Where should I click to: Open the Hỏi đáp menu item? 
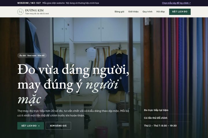[x=161, y=11]
